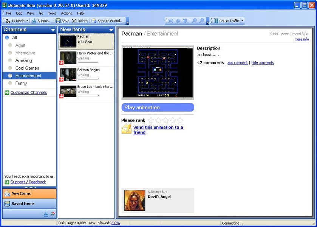Viewport: 317px width, 227px height.
Task: Open the Actions menu
Action: click(x=66, y=13)
